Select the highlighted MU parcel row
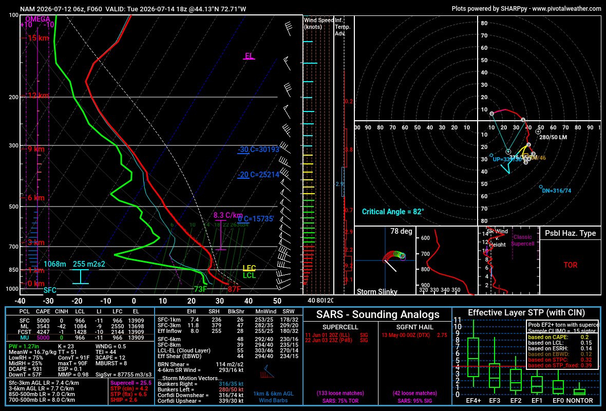Screen dimensions: 606x411 point(80,338)
